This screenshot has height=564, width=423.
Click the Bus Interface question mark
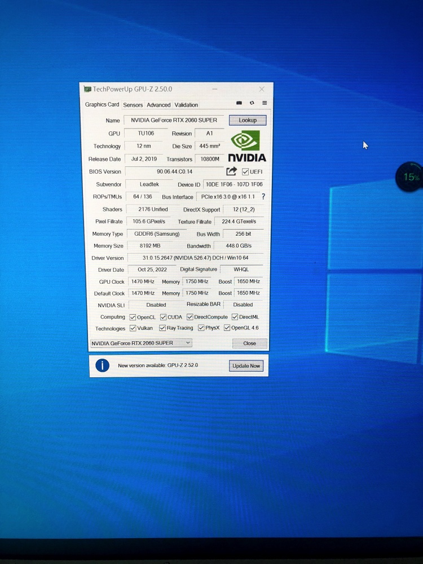(263, 196)
